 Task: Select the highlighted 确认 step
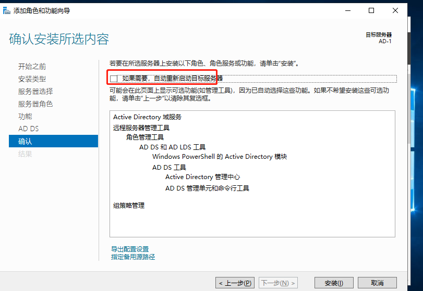point(53,141)
